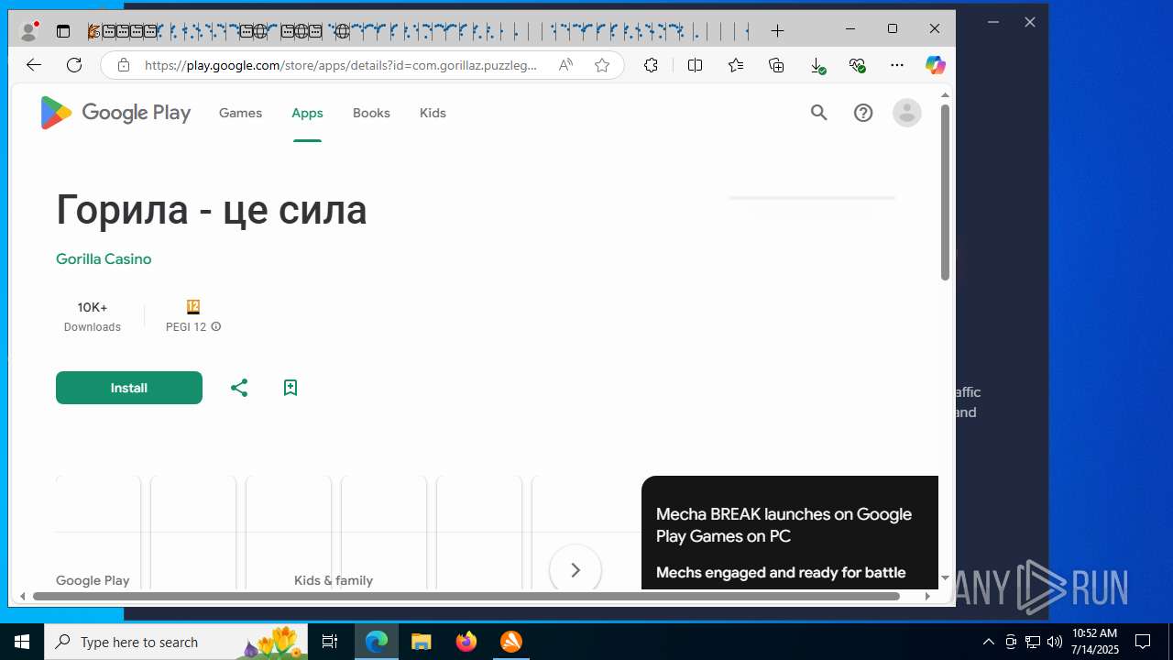1173x660 pixels.
Task: Advance carousel with the next arrow
Action: 576,570
